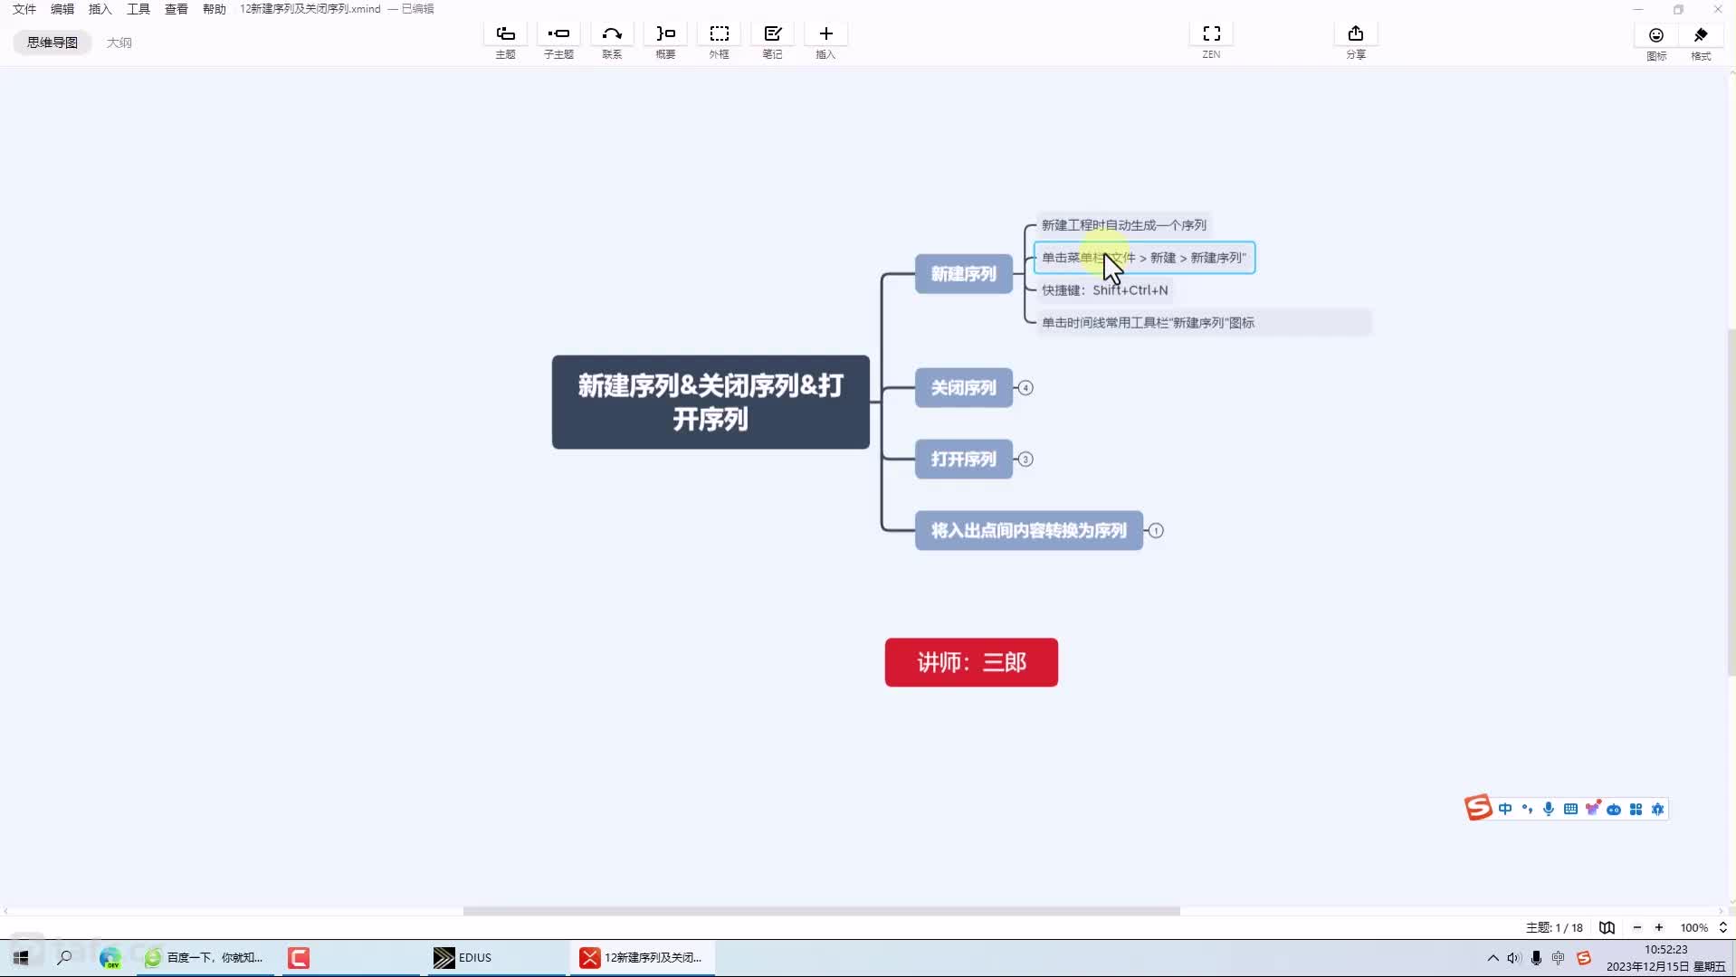The image size is (1736, 977).
Task: Toggle the Sogou punctuation mode
Action: [x=1527, y=810]
